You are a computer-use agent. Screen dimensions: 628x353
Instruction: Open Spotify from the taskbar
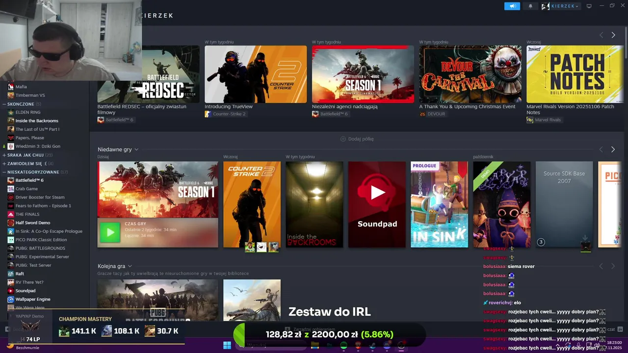tap(343, 346)
